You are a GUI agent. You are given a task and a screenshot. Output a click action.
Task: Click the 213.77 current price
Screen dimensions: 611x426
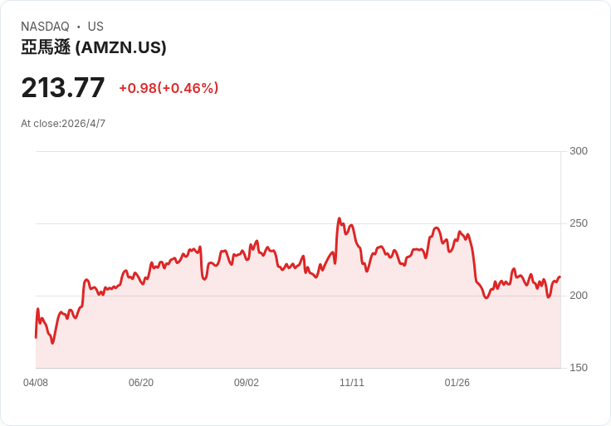[x=63, y=87]
